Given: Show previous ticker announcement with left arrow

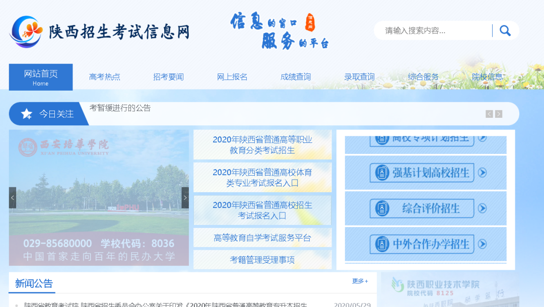Looking at the screenshot, I should click(x=489, y=114).
